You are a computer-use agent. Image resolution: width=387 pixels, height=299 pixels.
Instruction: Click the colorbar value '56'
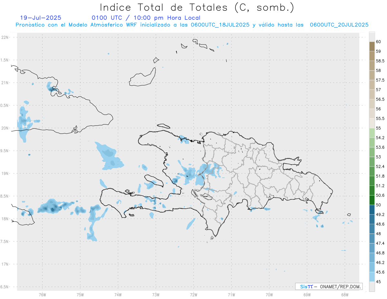378,109
